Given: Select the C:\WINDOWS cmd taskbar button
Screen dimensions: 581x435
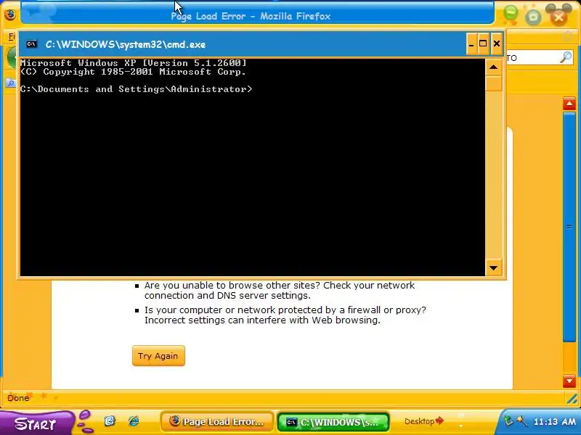Looking at the screenshot, I should (x=333, y=422).
